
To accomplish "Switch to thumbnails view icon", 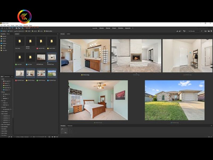I will [52, 137].
